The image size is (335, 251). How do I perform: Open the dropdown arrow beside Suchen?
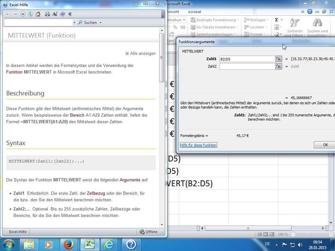point(100,23)
